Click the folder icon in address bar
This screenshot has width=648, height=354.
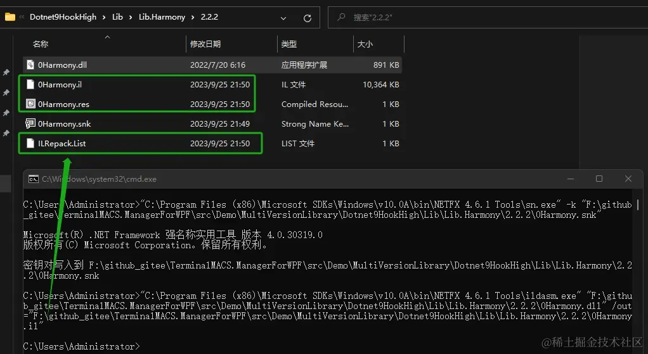10,17
